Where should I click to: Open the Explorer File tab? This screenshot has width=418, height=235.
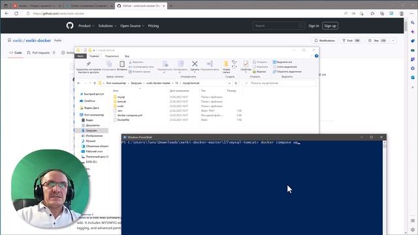pyautogui.click(x=80, y=56)
